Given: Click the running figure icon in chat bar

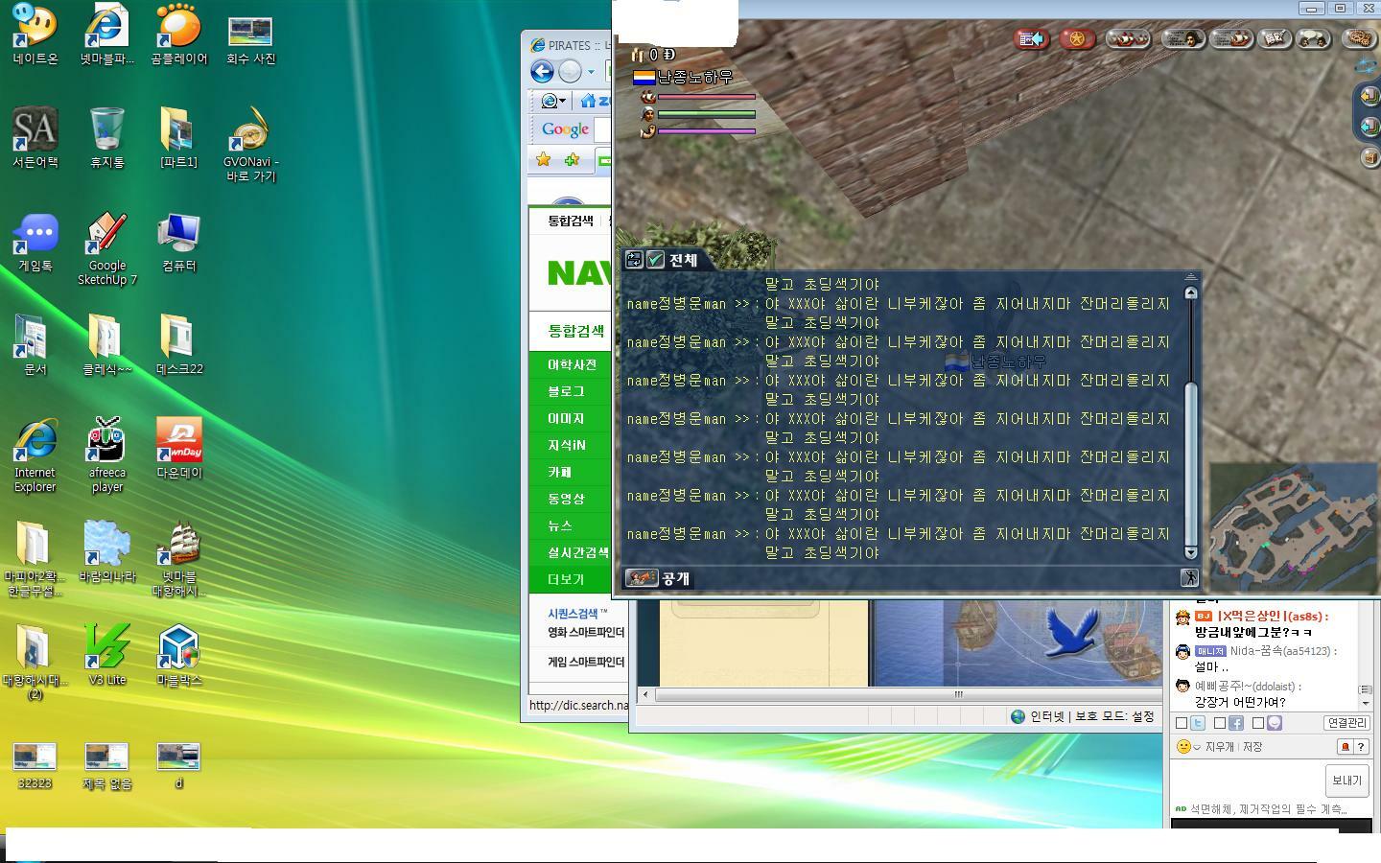Looking at the screenshot, I should (1189, 577).
